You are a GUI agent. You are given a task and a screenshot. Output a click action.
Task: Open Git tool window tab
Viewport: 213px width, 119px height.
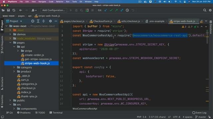tap(10, 112)
